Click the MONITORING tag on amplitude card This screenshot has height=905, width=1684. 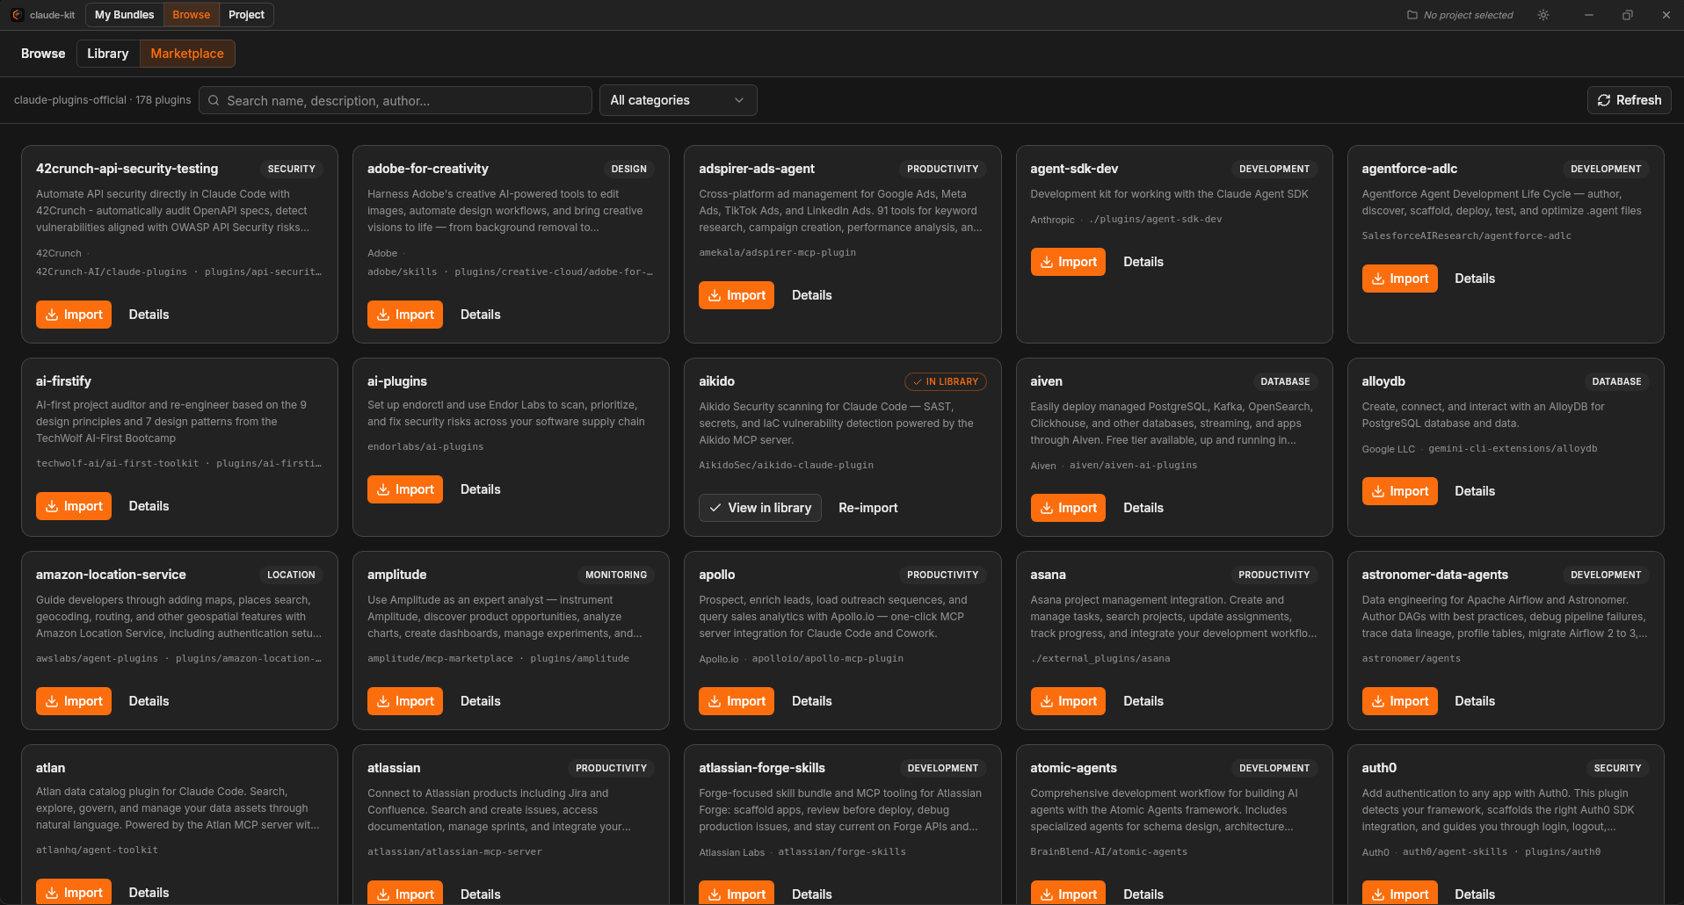(616, 575)
